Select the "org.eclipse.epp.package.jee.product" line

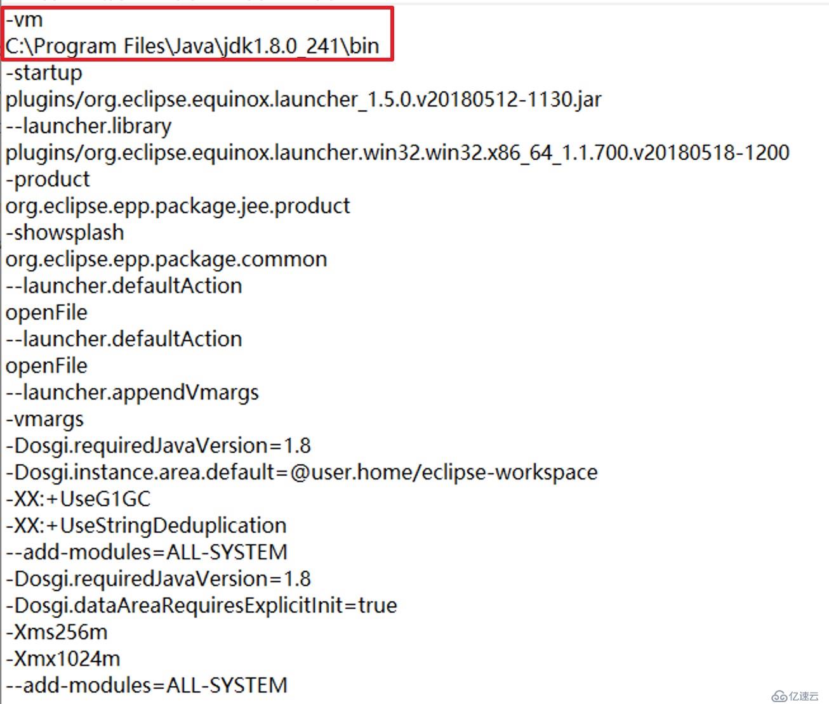tap(178, 206)
